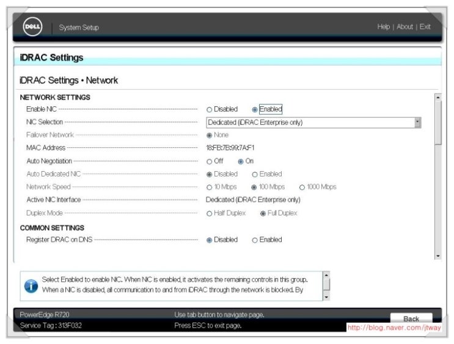The width and height of the screenshot is (454, 344).
Task: Open the About menu item
Action: (405, 27)
